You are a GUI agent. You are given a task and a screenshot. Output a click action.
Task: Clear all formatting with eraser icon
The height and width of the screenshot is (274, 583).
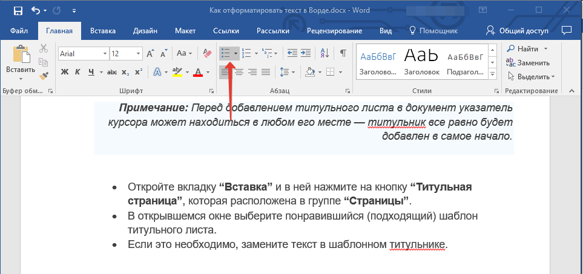pos(207,53)
